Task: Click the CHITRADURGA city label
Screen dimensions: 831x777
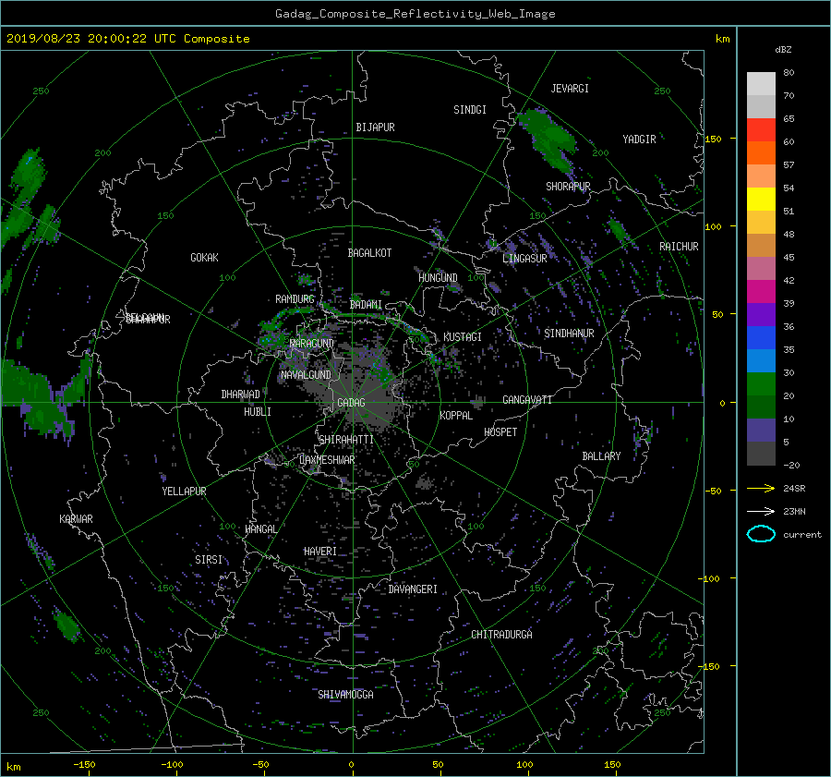Action: point(502,635)
